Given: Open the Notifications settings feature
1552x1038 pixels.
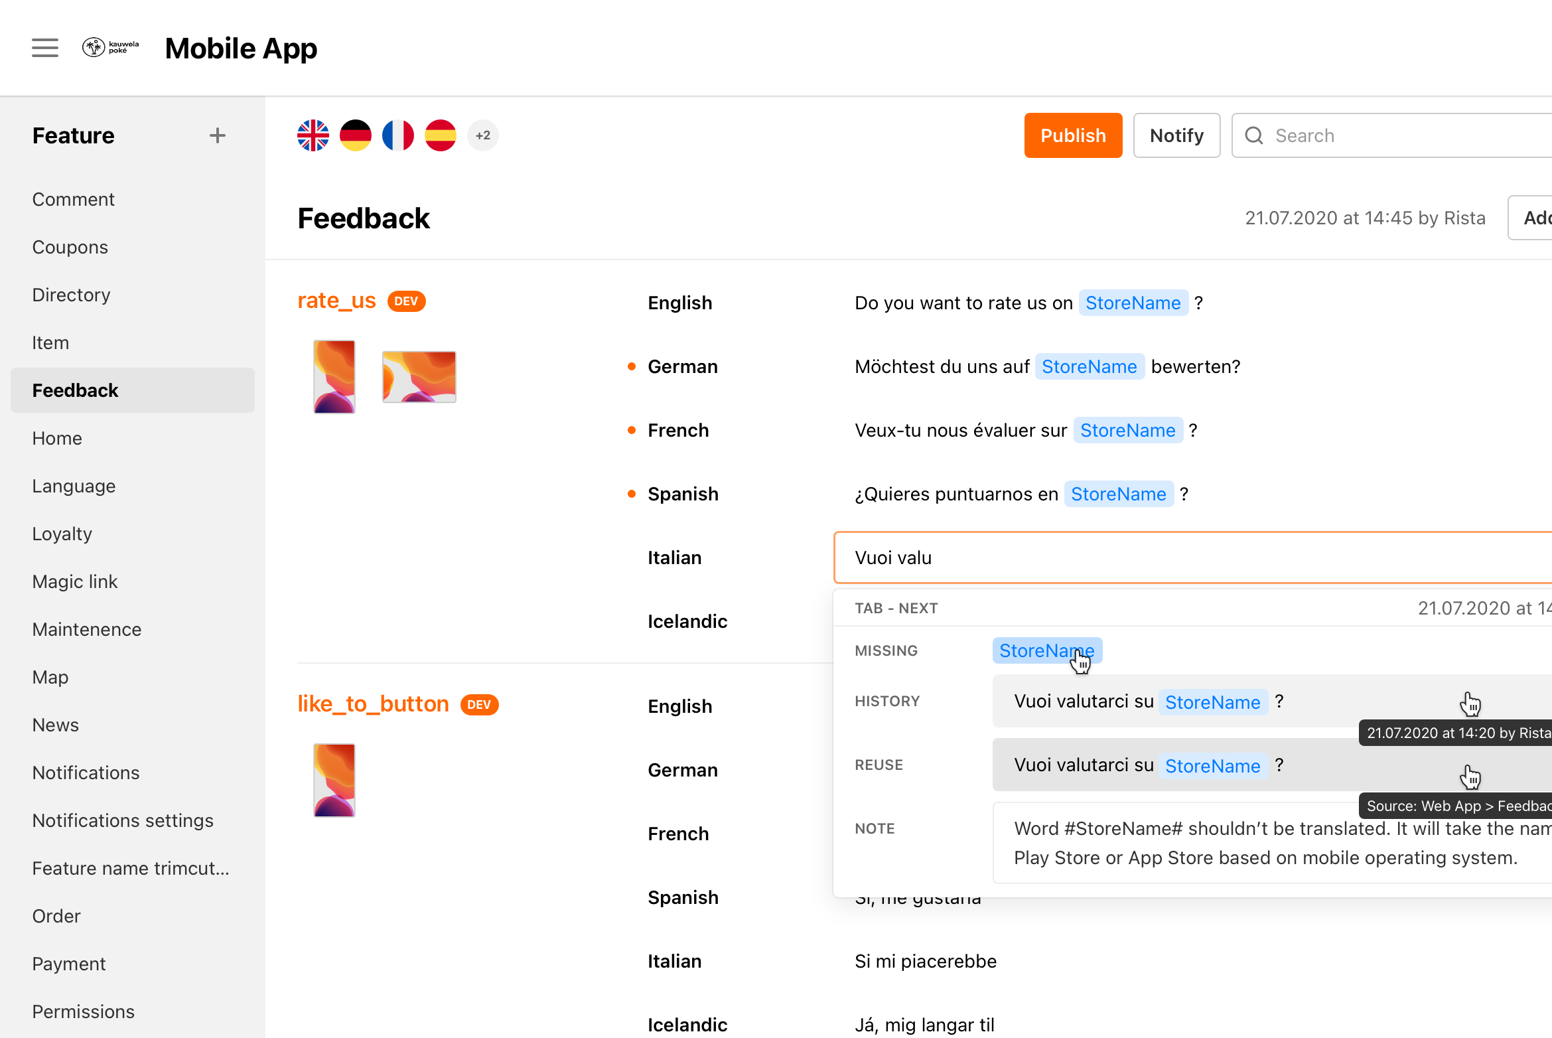Looking at the screenshot, I should (123, 820).
